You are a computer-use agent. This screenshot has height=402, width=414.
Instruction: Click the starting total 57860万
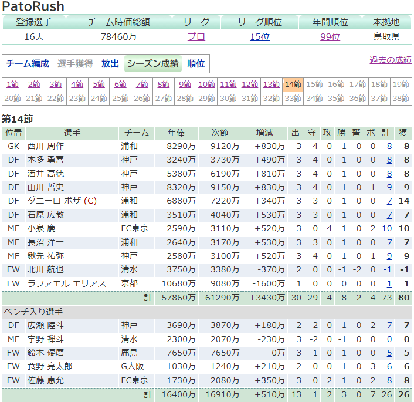178,298
